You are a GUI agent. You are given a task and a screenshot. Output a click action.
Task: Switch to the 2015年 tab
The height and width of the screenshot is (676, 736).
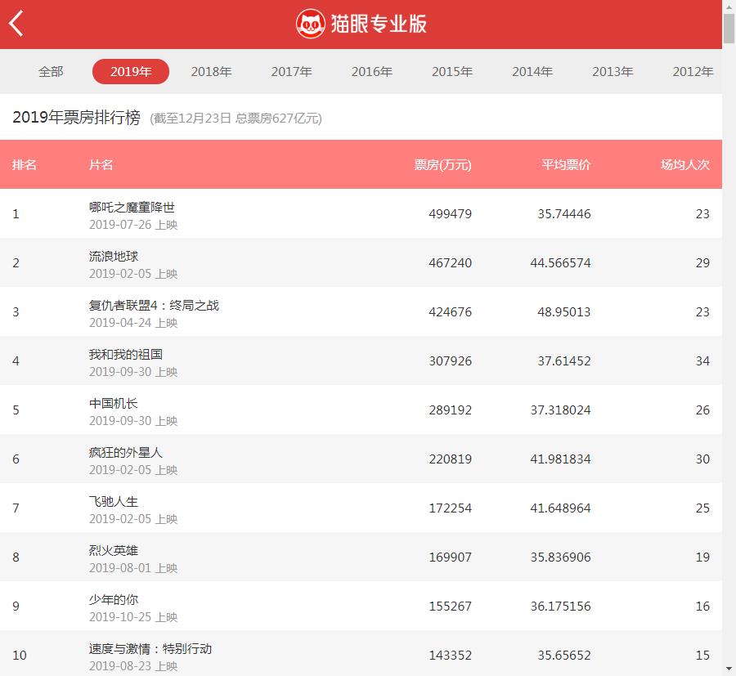click(452, 72)
